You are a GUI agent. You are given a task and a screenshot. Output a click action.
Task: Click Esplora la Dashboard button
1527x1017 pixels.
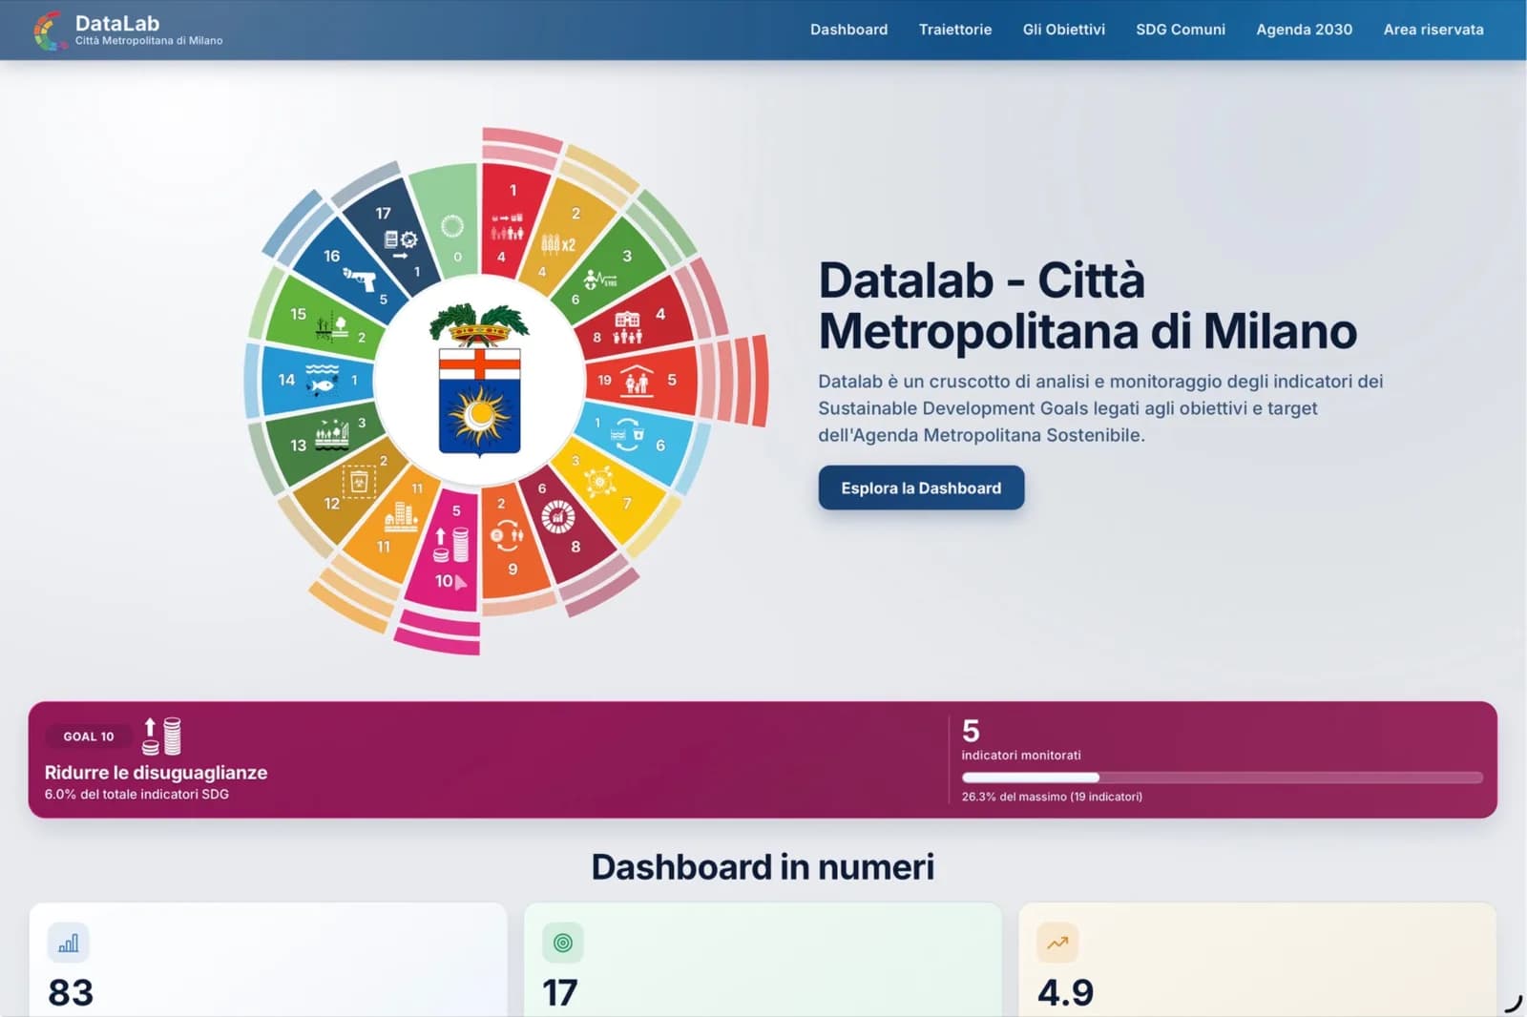921,488
